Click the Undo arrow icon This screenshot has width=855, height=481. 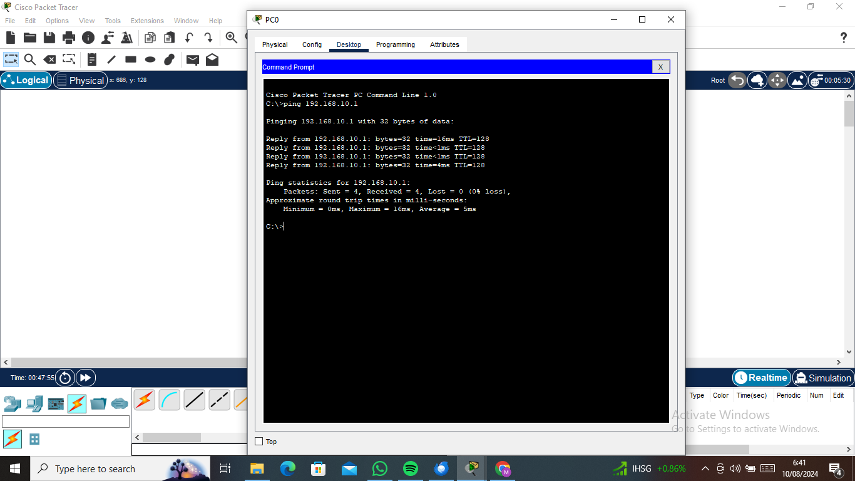tap(189, 38)
